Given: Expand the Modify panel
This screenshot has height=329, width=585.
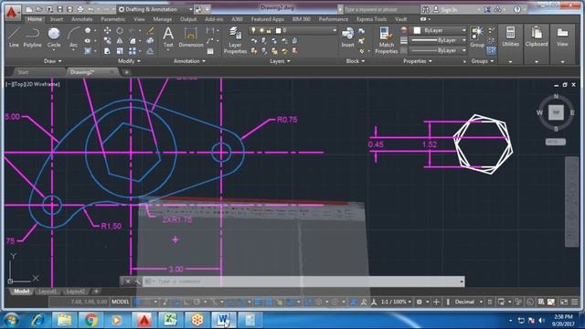Looking at the screenshot, I should pyautogui.click(x=129, y=61).
